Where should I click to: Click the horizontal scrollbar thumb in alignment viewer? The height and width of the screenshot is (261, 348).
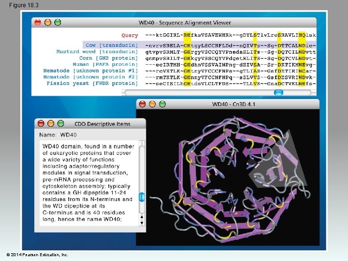click(278, 92)
